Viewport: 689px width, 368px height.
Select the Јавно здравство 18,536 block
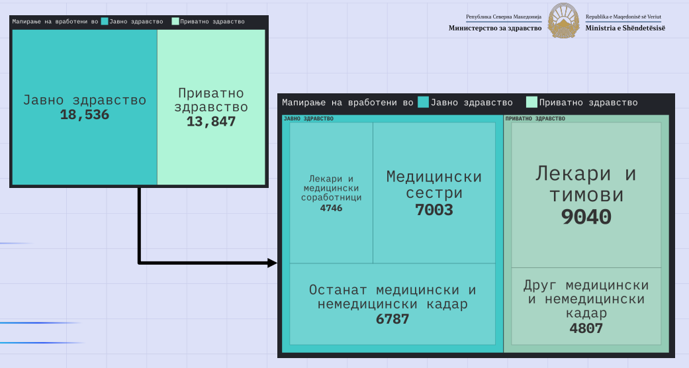(x=85, y=107)
